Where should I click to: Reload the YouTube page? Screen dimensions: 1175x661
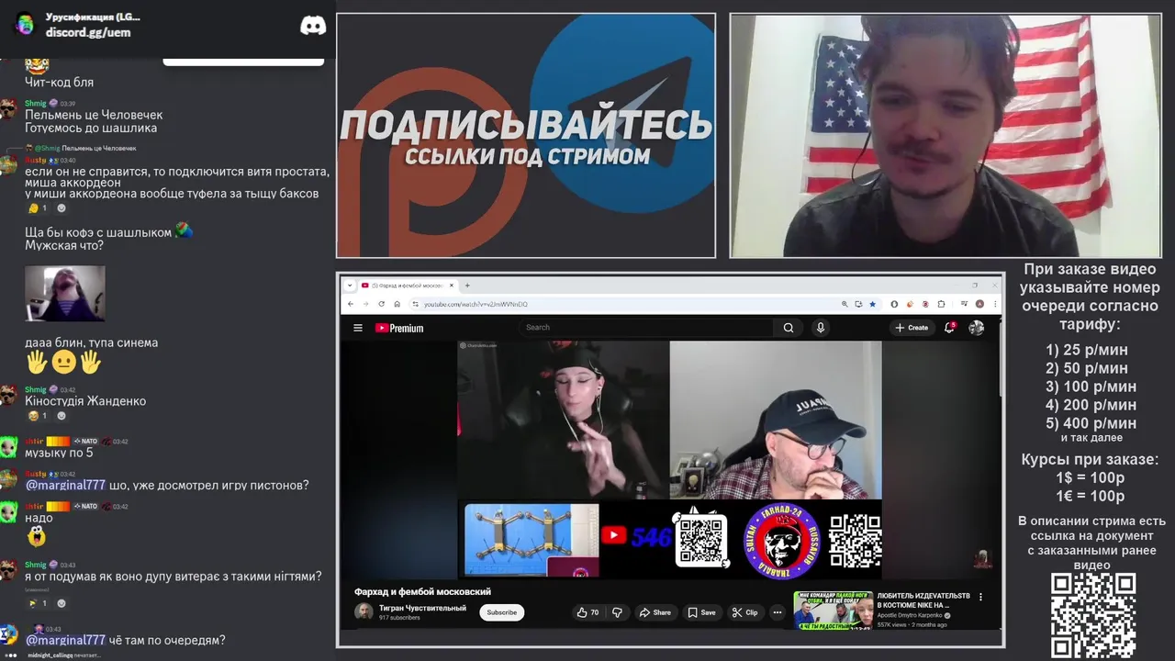click(x=381, y=304)
